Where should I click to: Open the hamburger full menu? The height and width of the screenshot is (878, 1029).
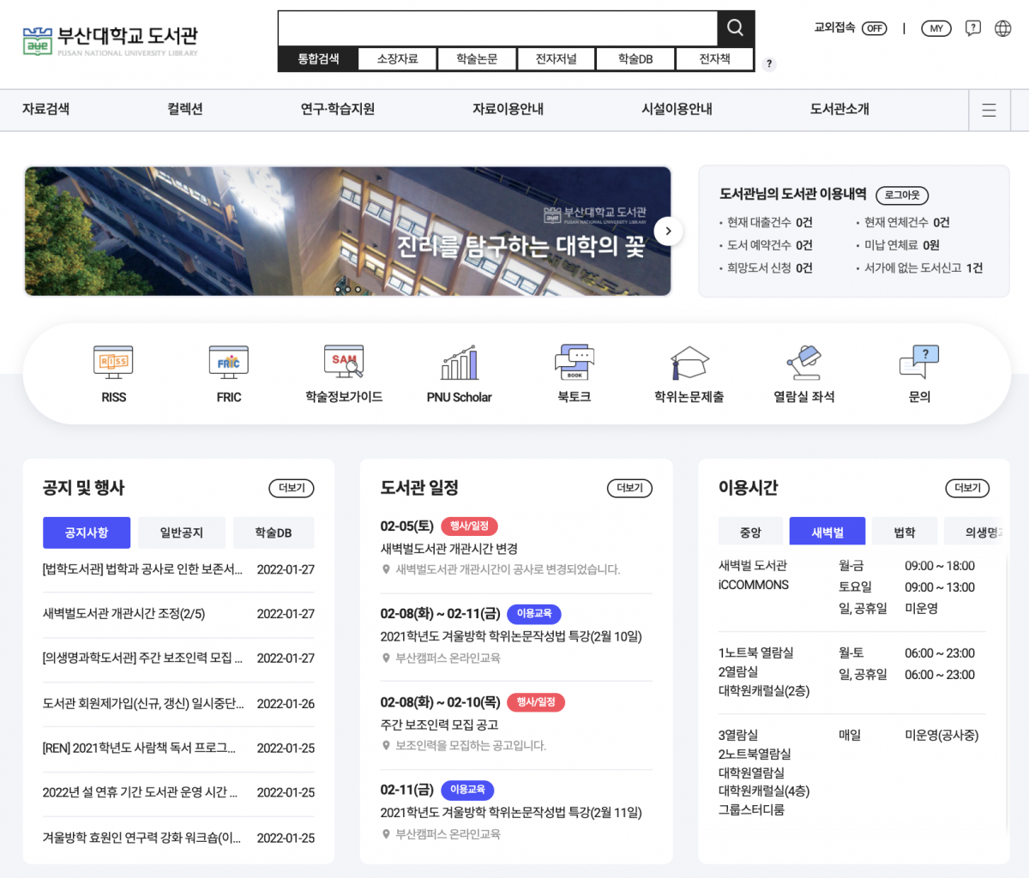pyautogui.click(x=989, y=110)
